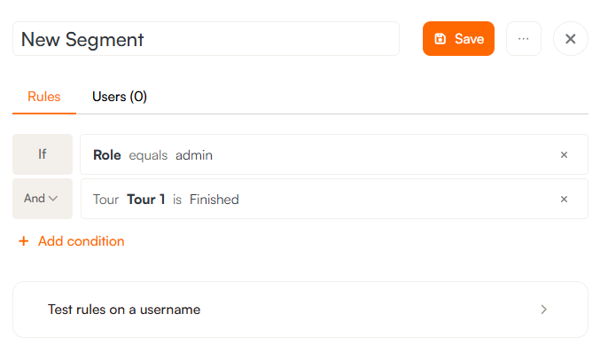Select the 'Tour 1' name in second condition
Screen dimensions: 608x361
146,200
